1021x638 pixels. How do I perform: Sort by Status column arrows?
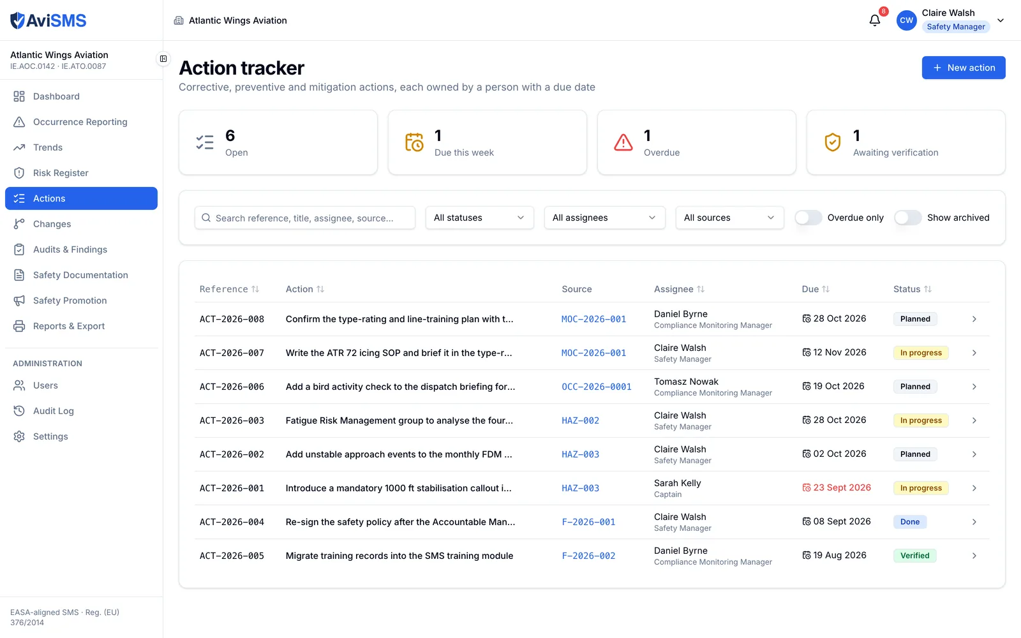point(928,289)
